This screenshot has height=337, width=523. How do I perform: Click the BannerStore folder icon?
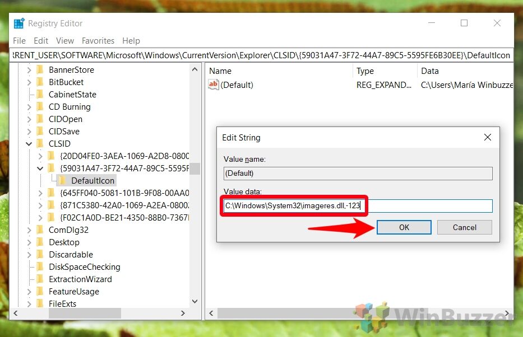(x=40, y=69)
